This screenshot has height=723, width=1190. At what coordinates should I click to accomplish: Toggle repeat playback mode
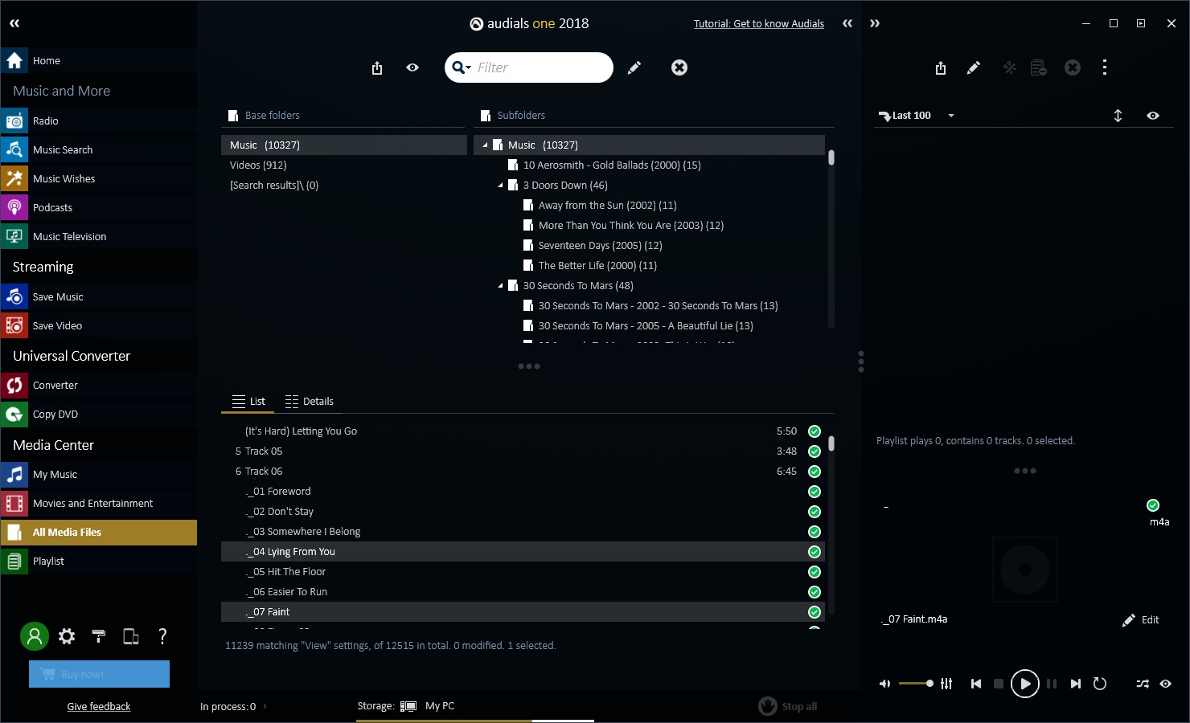(1100, 684)
